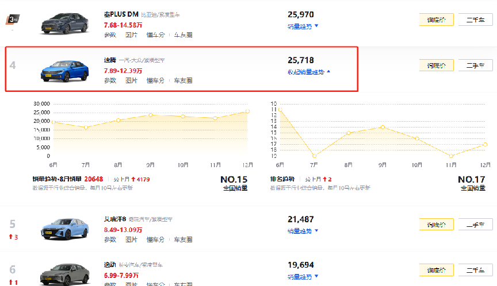497x286 pixels.
Task: Click 二手车 button for 艾瑞泽8
Action: [476, 225]
